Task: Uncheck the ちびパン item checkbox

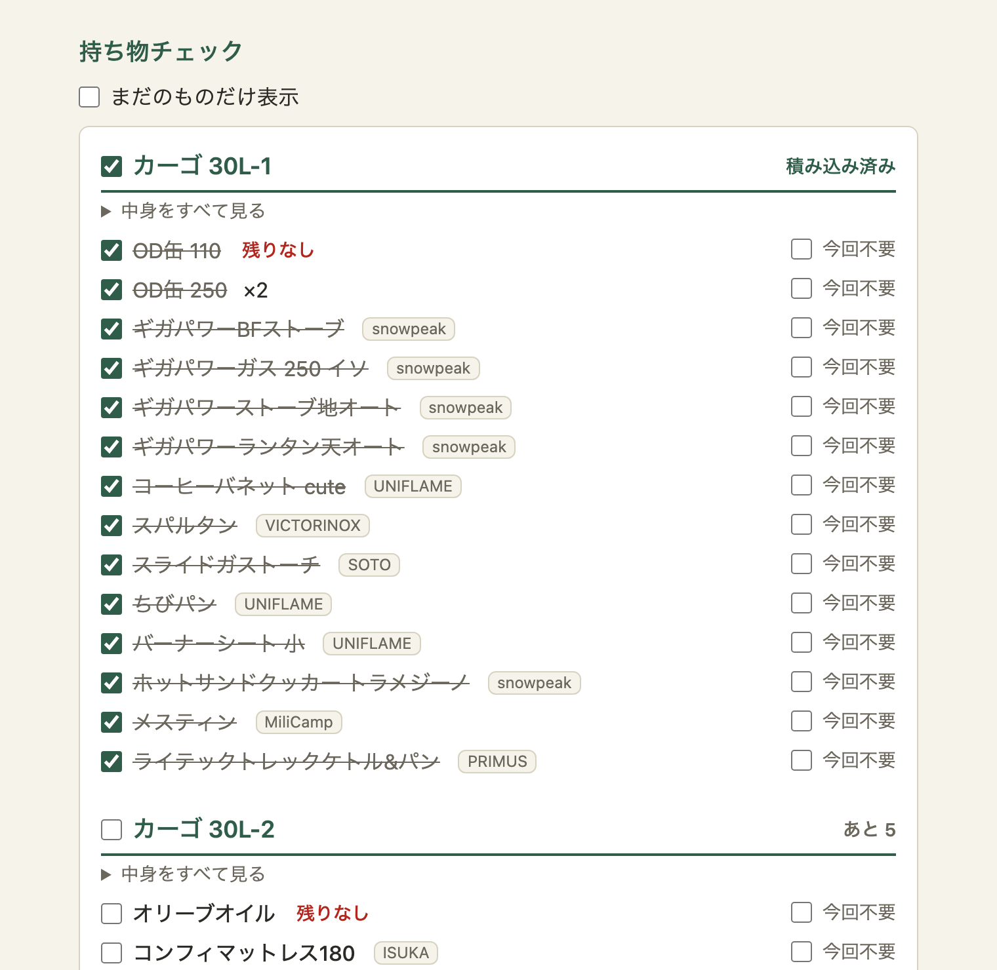Action: [112, 604]
